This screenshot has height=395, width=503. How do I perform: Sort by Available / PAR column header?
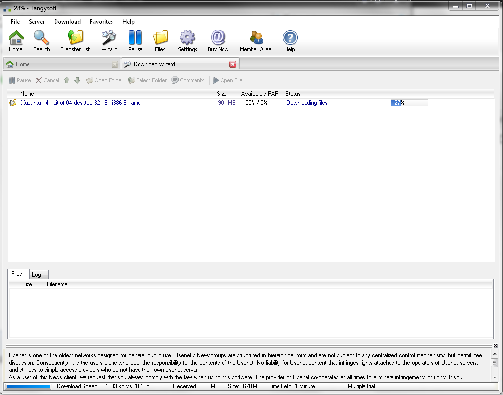pyautogui.click(x=259, y=94)
